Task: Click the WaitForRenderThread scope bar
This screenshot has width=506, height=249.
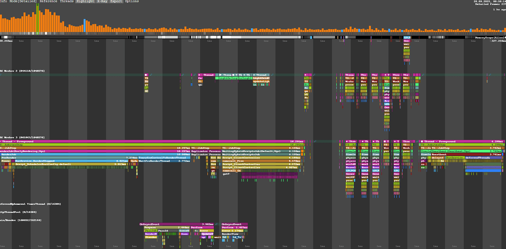Action: click(x=164, y=161)
